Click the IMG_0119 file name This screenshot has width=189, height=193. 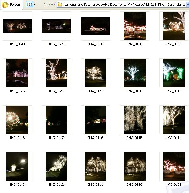click(174, 91)
